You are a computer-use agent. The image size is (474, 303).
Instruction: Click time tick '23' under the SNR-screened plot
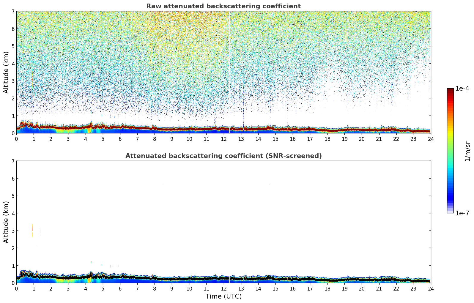coord(414,288)
